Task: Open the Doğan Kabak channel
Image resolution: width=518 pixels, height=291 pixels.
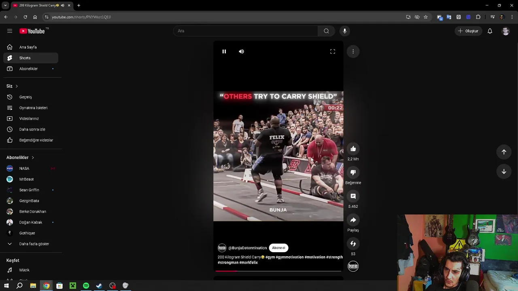Action: pyautogui.click(x=31, y=222)
